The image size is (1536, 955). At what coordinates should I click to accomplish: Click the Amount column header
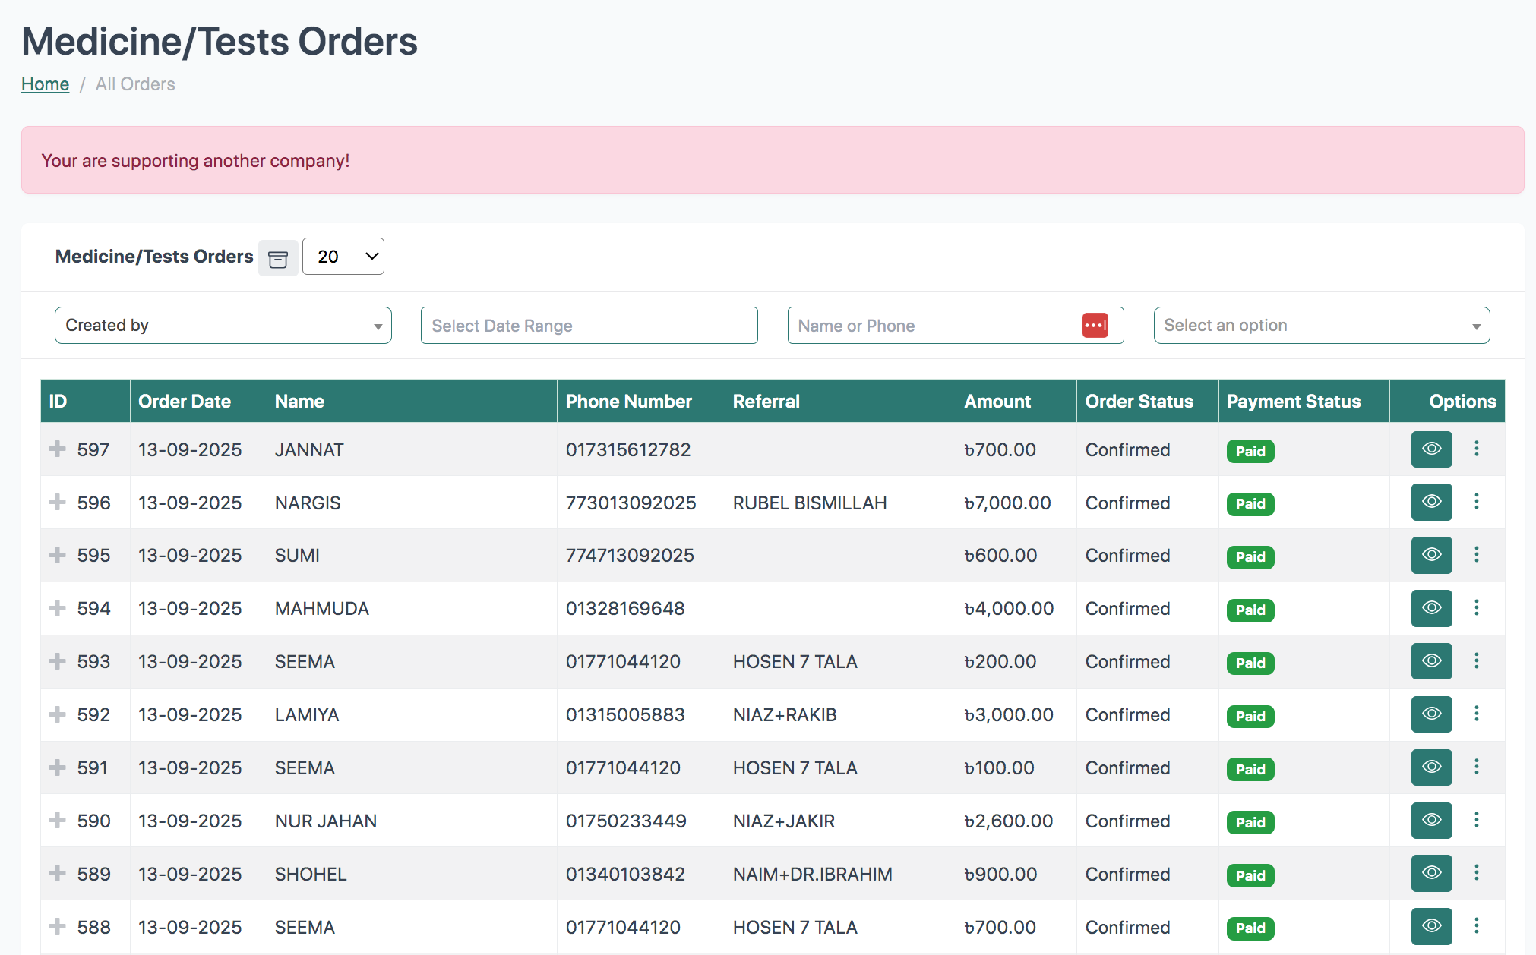(997, 402)
